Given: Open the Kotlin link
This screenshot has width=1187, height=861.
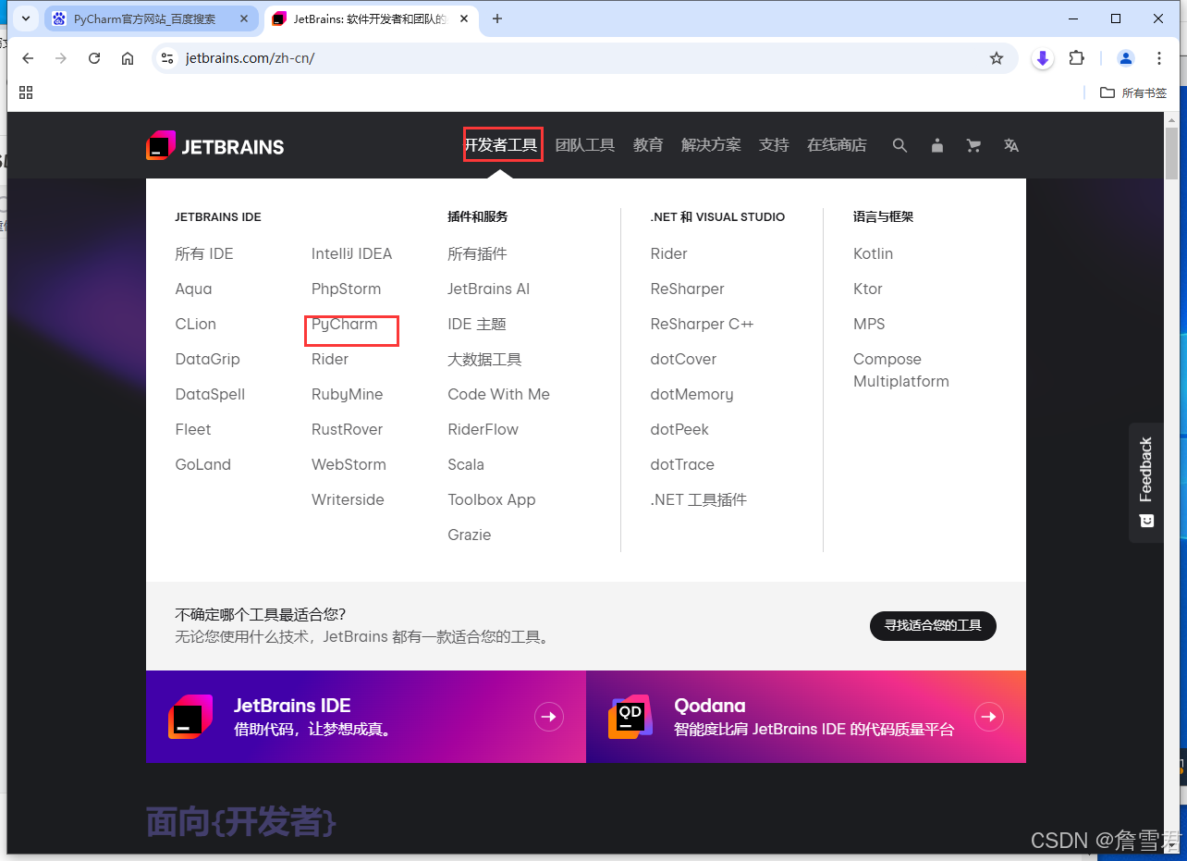Looking at the screenshot, I should click(873, 254).
